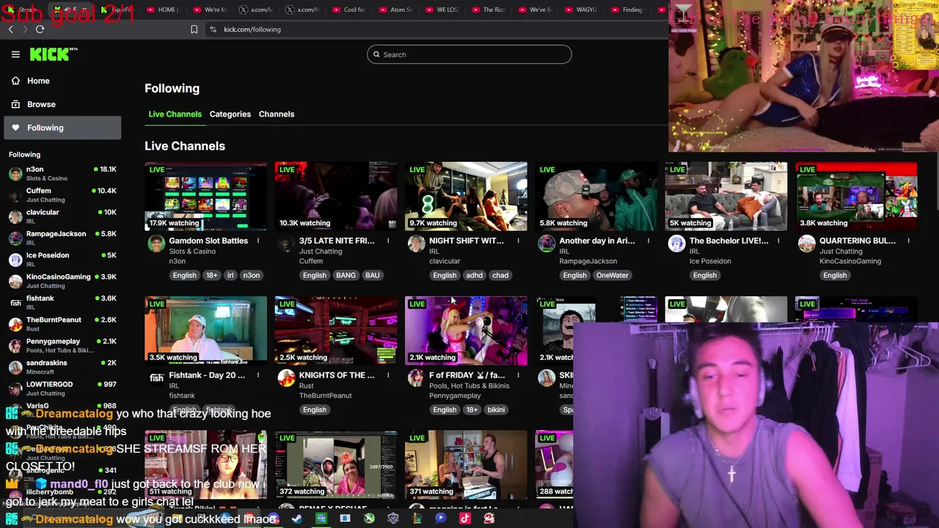Open options menu for KNIGHTS OF THE ...
The width and height of the screenshot is (939, 528).
388,375
